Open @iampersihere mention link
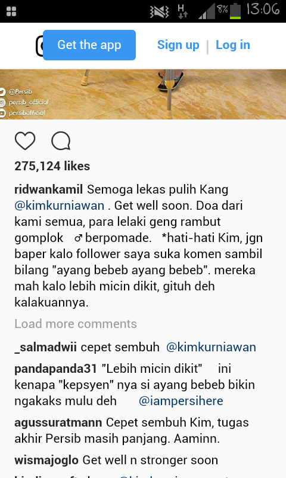Image resolution: width=286 pixels, height=478 pixels. [181, 401]
